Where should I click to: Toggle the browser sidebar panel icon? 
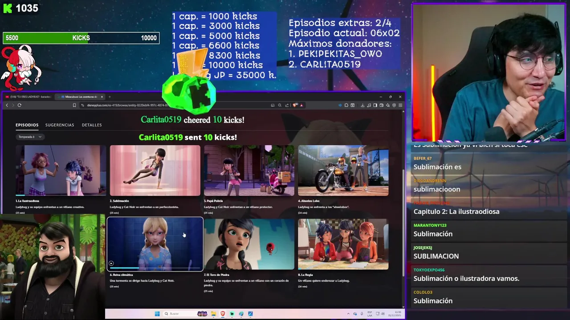(375, 105)
